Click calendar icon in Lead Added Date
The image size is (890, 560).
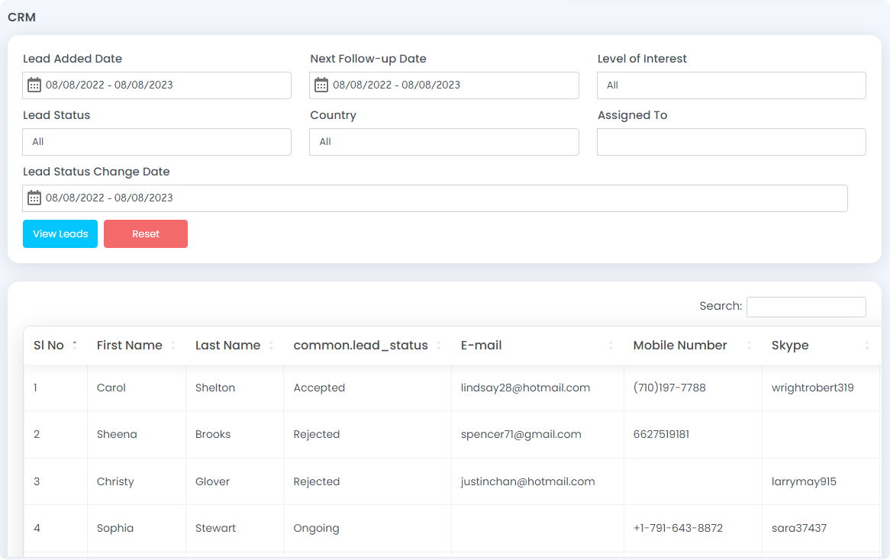pos(34,85)
